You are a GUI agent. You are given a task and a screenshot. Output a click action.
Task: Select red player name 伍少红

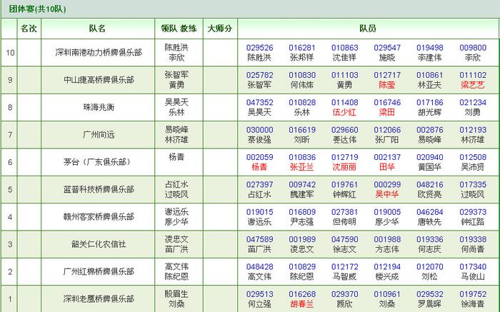click(344, 113)
